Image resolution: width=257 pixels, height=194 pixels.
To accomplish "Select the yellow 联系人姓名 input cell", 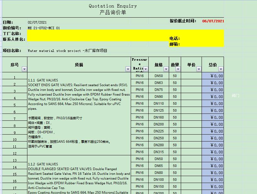I will (94, 39).
